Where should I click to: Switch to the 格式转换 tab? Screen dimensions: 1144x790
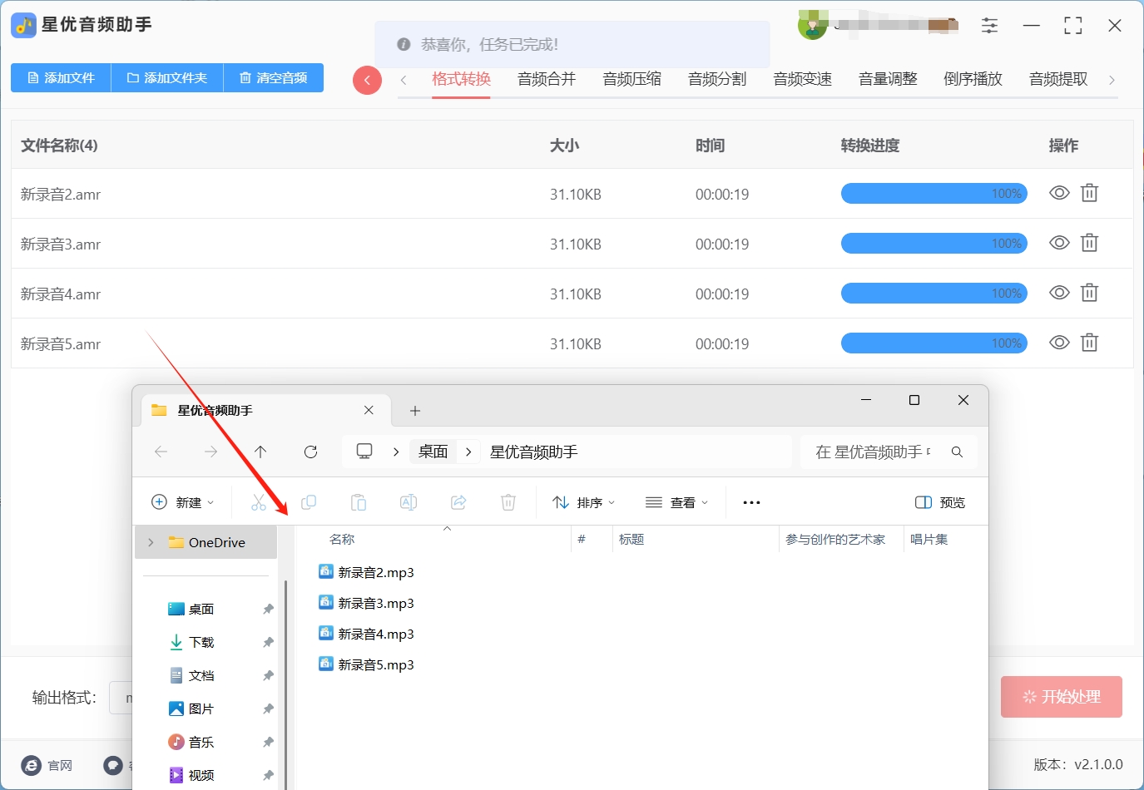coord(461,79)
